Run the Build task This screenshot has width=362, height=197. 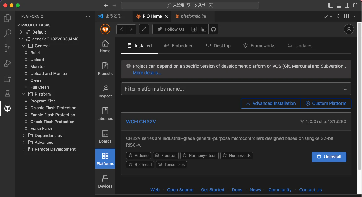[x=35, y=53]
